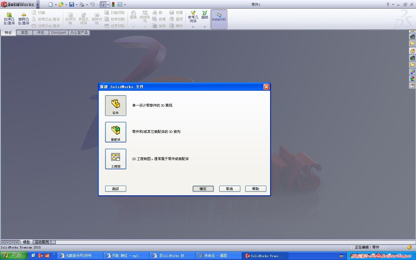Switch to the 评估 tab
The height and width of the screenshot is (260, 416).
(x=40, y=33)
